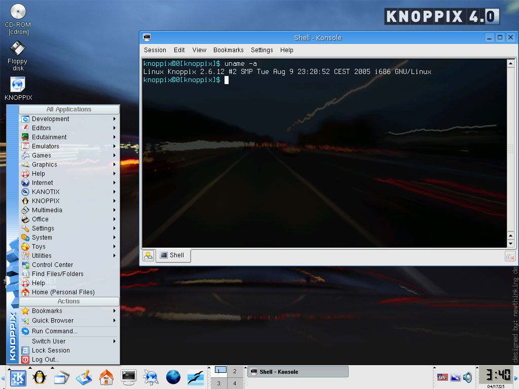The height and width of the screenshot is (389, 519).
Task: Open the Edit menu in Konsole
Action: tap(179, 50)
